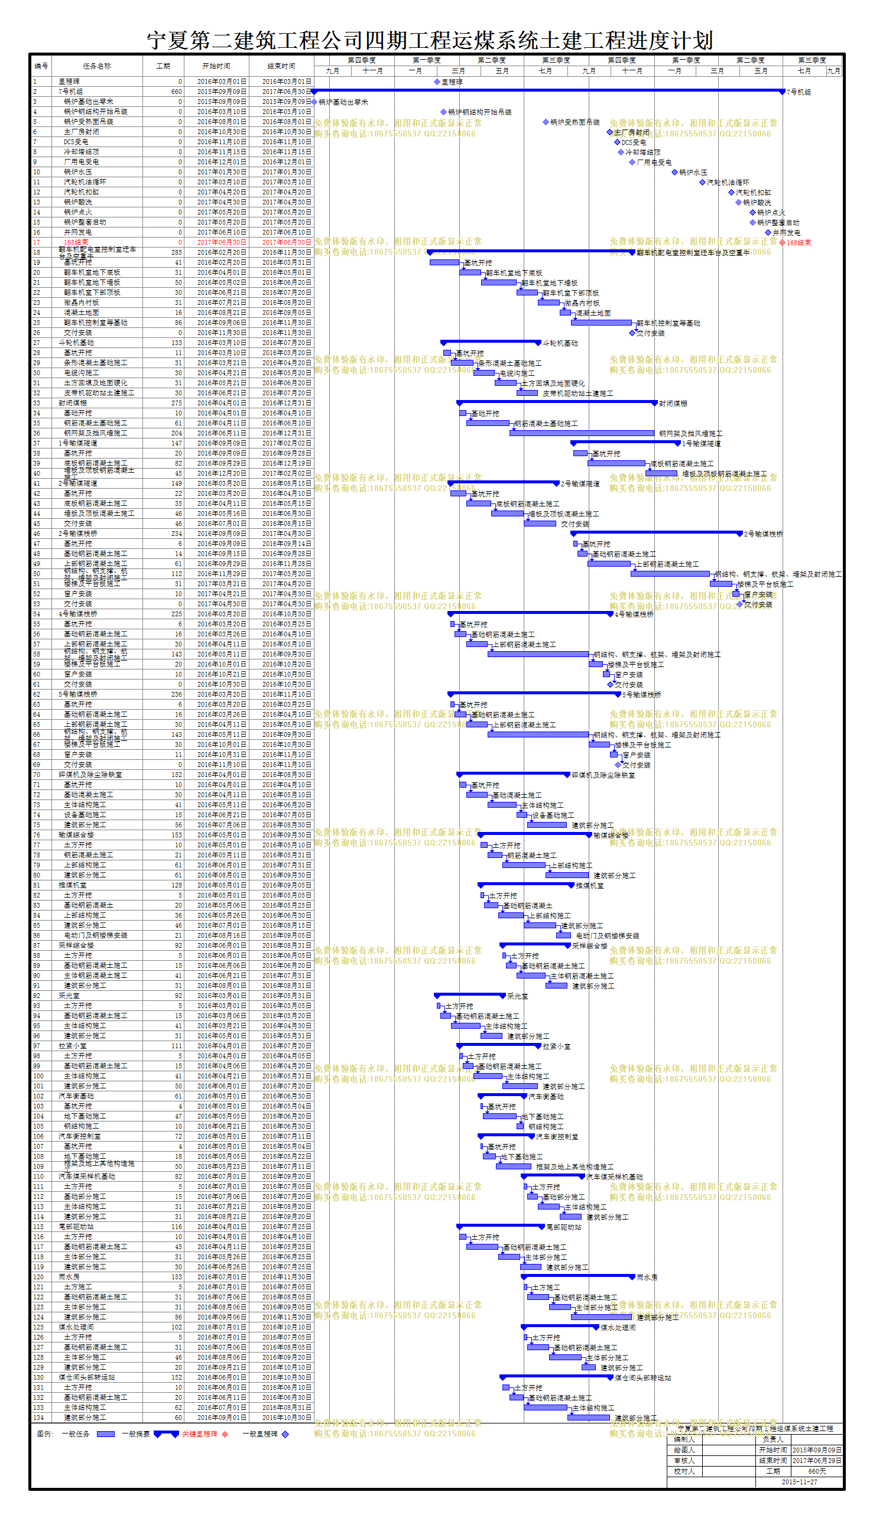Select the 土方回填及地面硬化 task bar
The image size is (873, 1518).
click(506, 383)
